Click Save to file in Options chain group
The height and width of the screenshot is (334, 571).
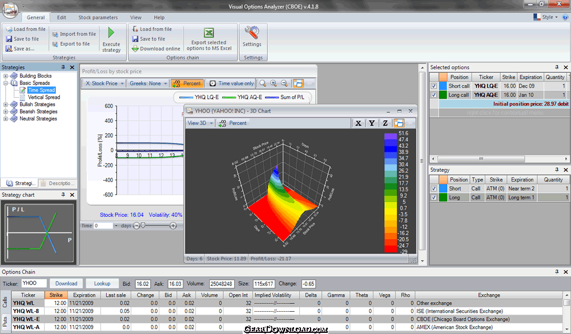tap(148, 39)
